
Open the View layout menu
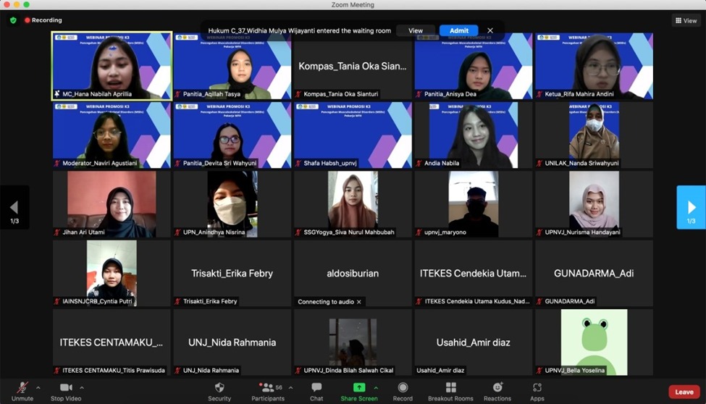pyautogui.click(x=686, y=20)
